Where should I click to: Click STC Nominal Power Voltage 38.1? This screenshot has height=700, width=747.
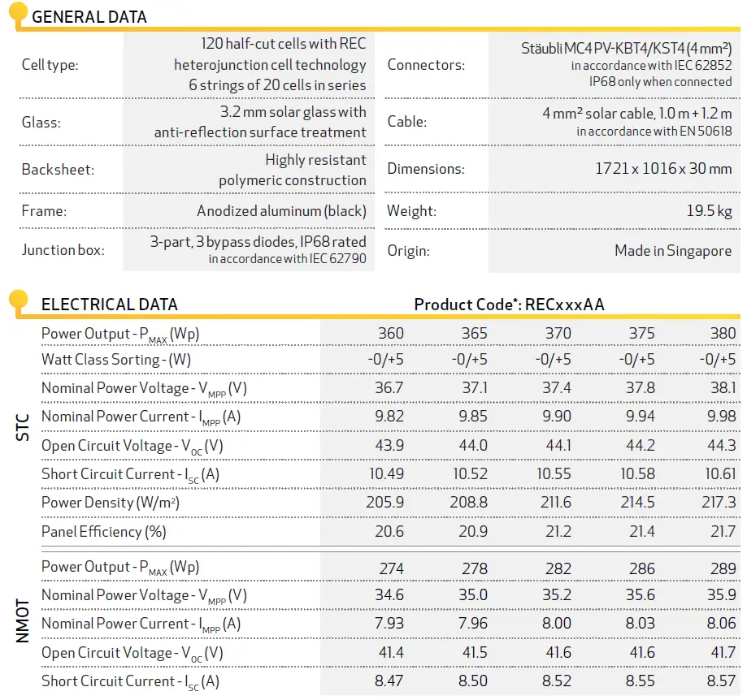coord(723,388)
